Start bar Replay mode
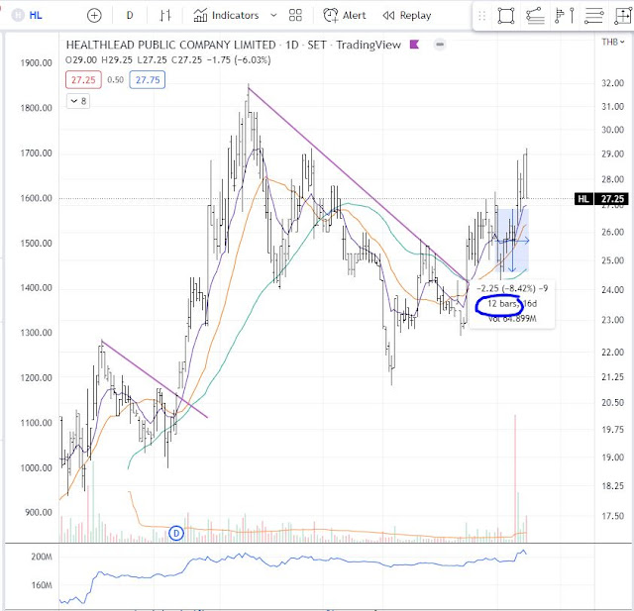Screen dimensions: 634x611 coord(407,16)
